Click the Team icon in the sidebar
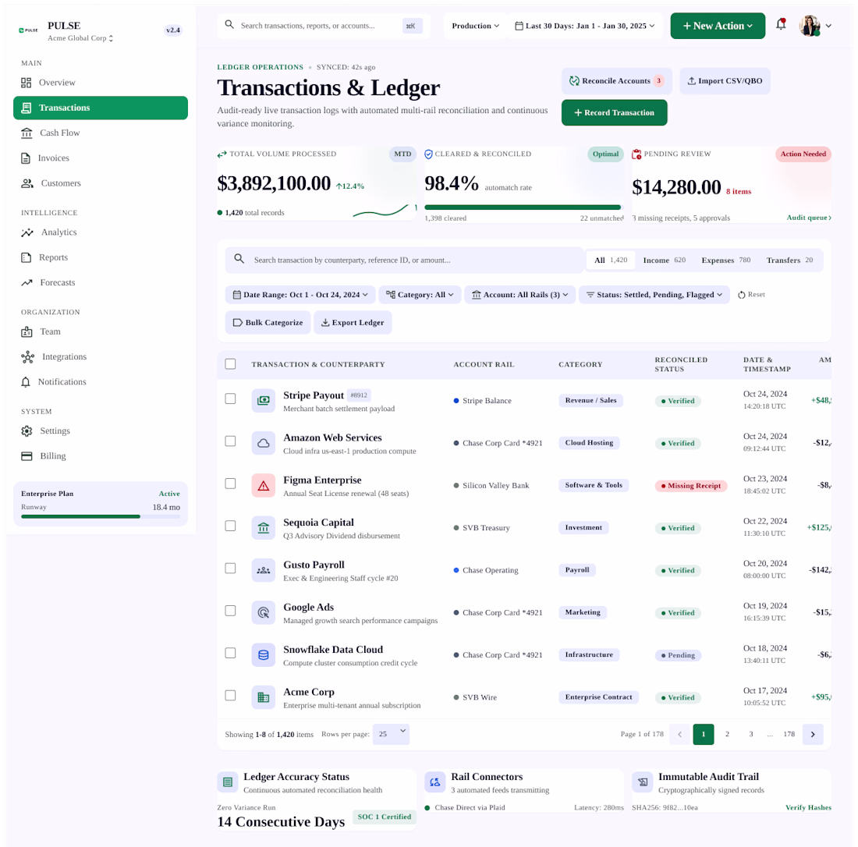The height and width of the screenshot is (847, 858). [x=27, y=332]
